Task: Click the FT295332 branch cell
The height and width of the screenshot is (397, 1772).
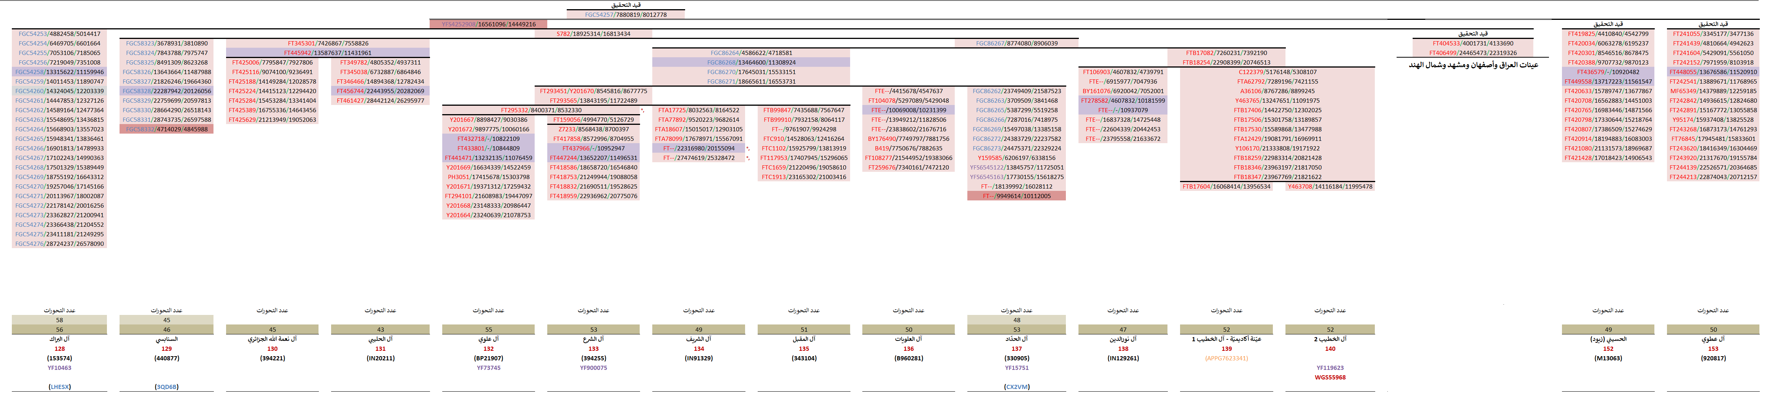Action: pyautogui.click(x=541, y=110)
